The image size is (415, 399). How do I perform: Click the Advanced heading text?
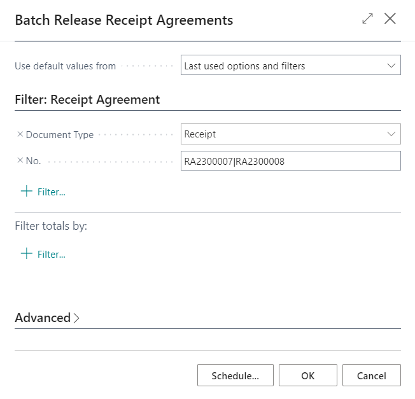point(43,318)
